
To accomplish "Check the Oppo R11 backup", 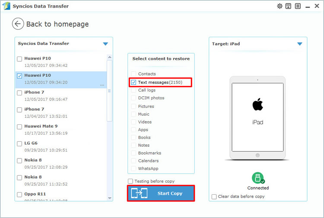I will 19,194.
